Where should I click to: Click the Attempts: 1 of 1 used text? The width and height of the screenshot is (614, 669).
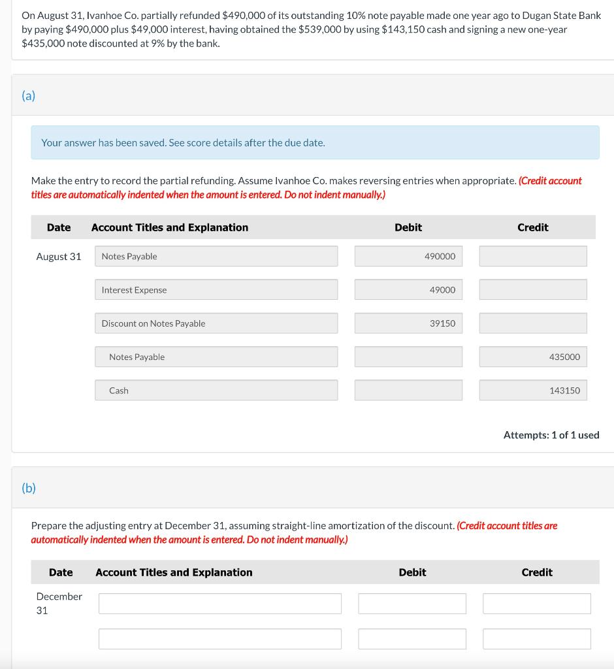(551, 434)
